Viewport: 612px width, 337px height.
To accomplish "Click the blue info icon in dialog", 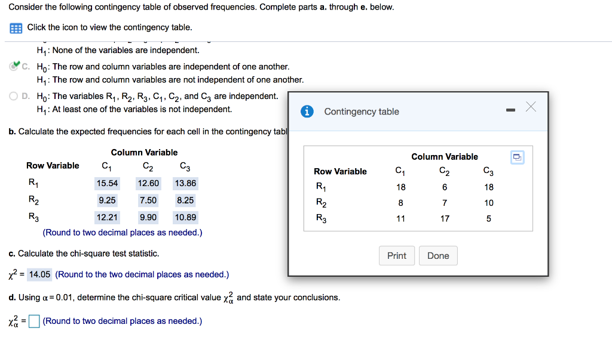I will [307, 112].
